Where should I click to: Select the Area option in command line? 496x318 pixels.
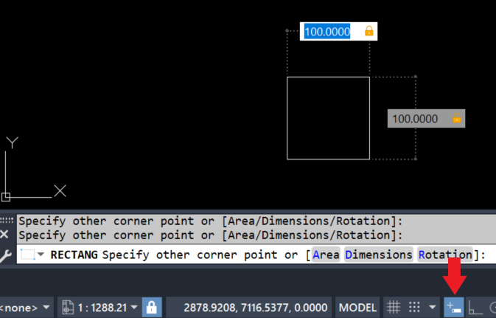pos(326,255)
